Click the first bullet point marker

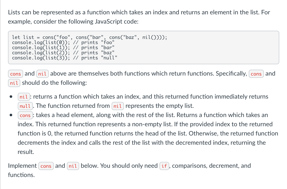click(x=11, y=97)
